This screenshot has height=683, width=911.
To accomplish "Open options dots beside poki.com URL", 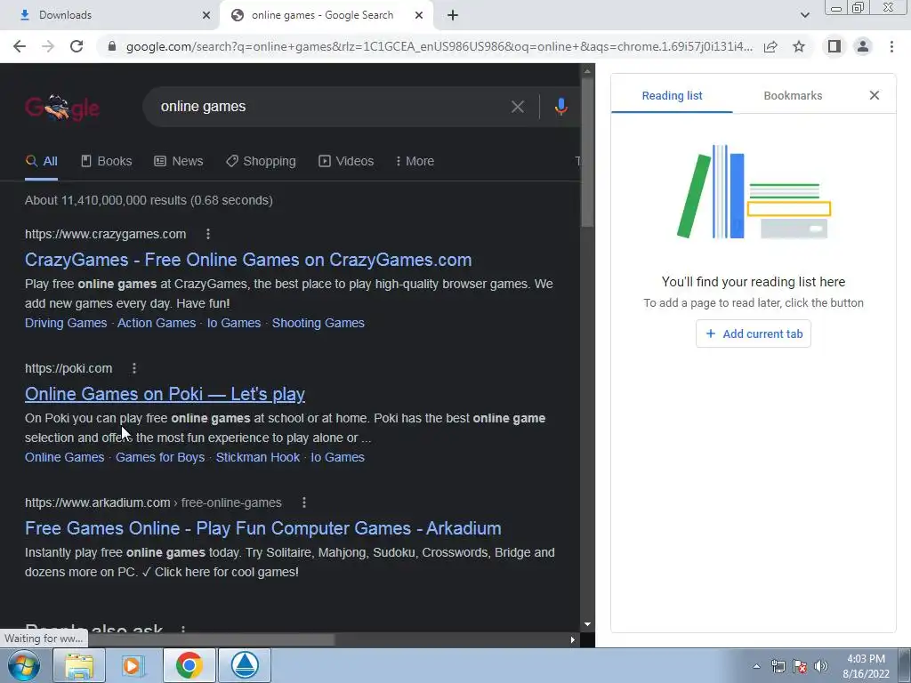I will point(134,368).
